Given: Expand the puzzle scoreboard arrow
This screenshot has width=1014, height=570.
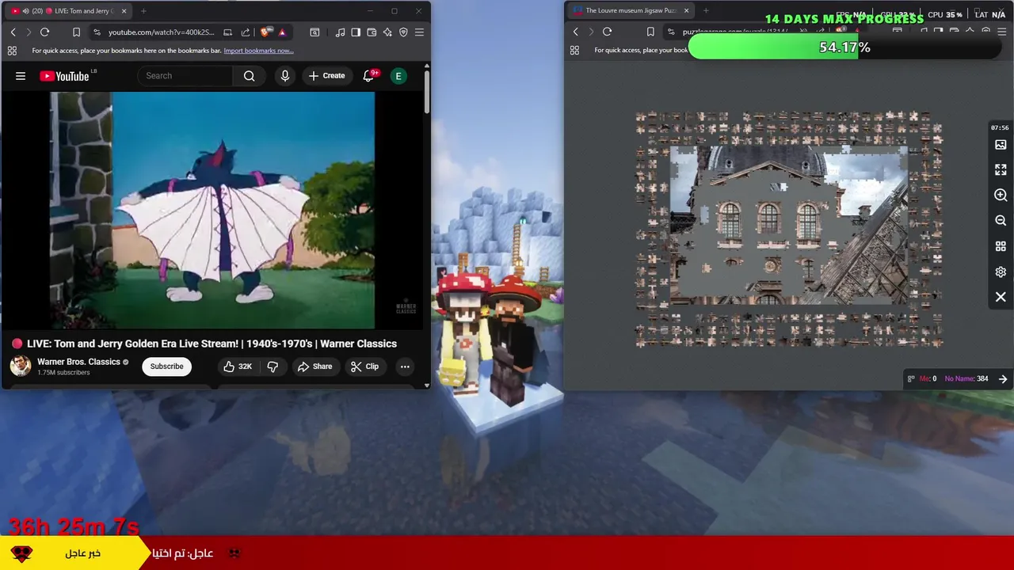Looking at the screenshot, I should pos(1003,379).
